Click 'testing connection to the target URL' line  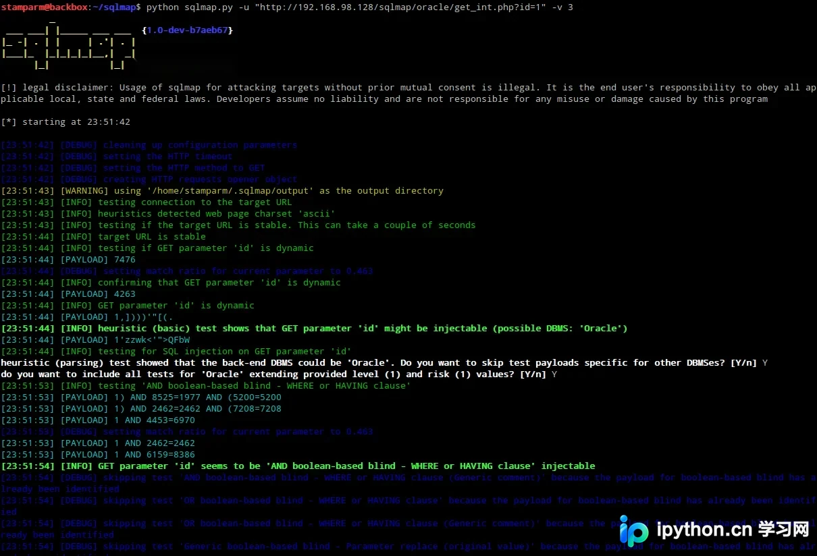147,202
